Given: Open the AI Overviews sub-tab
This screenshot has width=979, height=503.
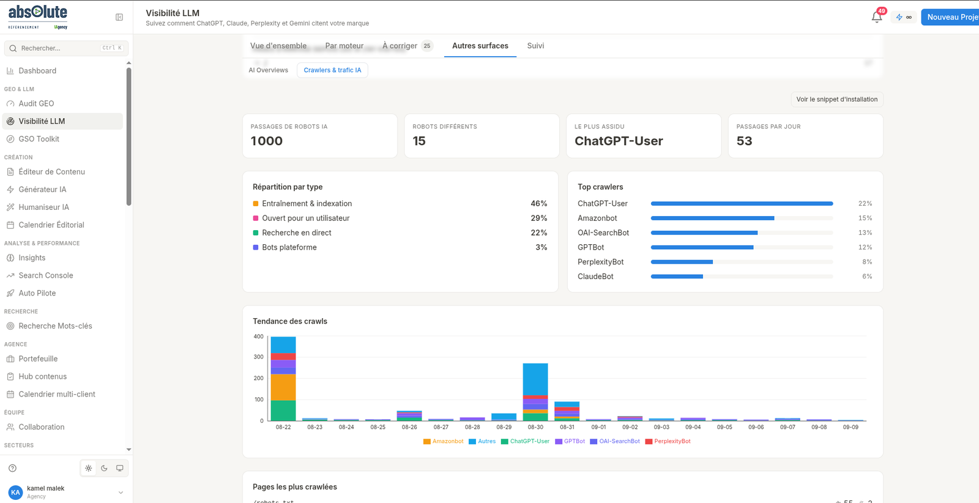Looking at the screenshot, I should pos(269,70).
